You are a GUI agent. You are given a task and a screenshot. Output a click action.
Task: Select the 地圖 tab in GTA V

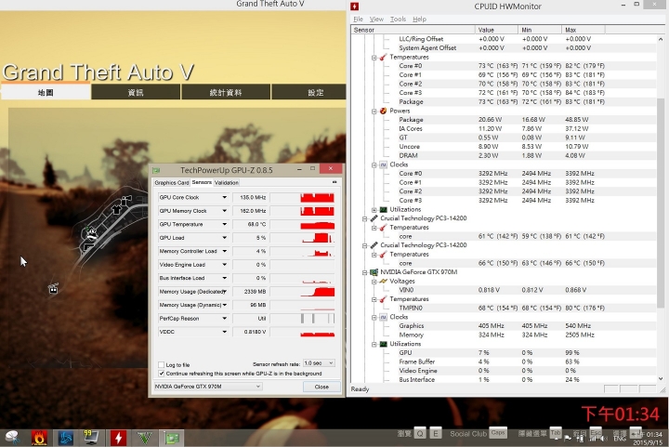tap(46, 92)
